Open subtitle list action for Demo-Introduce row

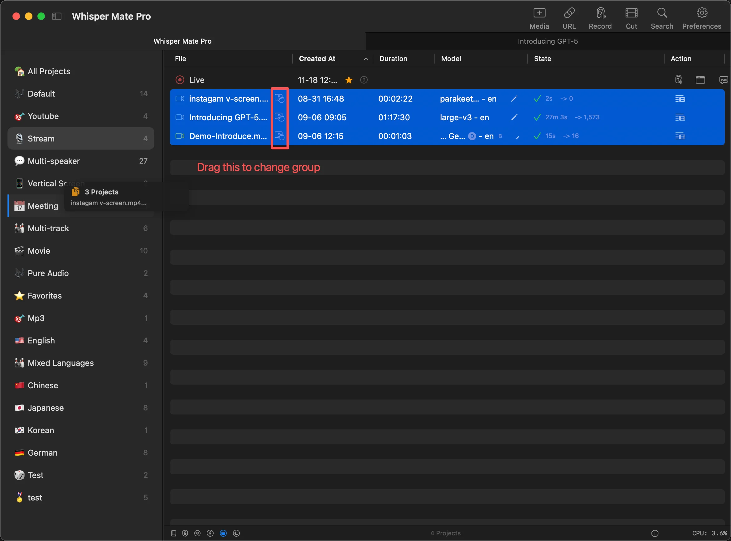(680, 136)
